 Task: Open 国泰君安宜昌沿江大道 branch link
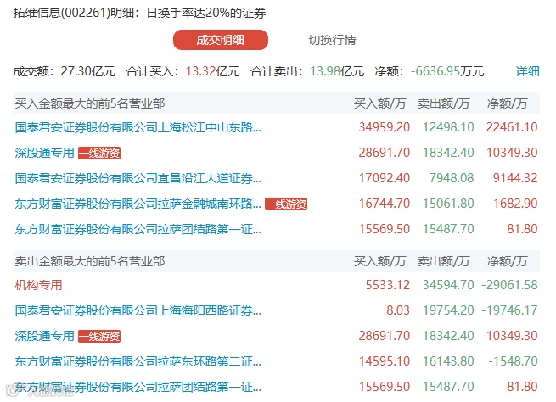click(x=138, y=178)
